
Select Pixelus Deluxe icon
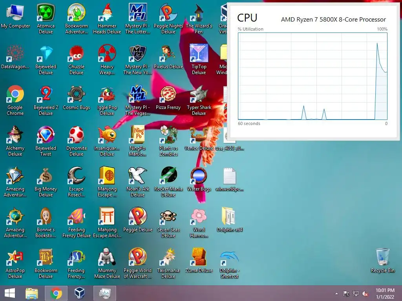pos(168,58)
